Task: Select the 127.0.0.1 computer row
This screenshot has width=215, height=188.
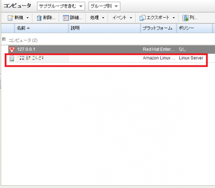Action: point(111,49)
